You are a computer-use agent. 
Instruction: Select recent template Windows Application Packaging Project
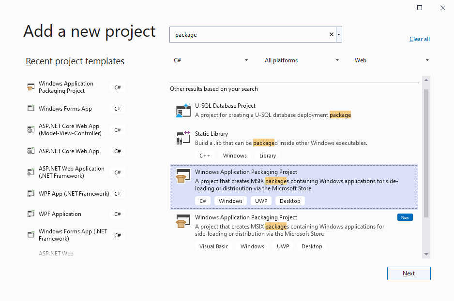coord(76,87)
